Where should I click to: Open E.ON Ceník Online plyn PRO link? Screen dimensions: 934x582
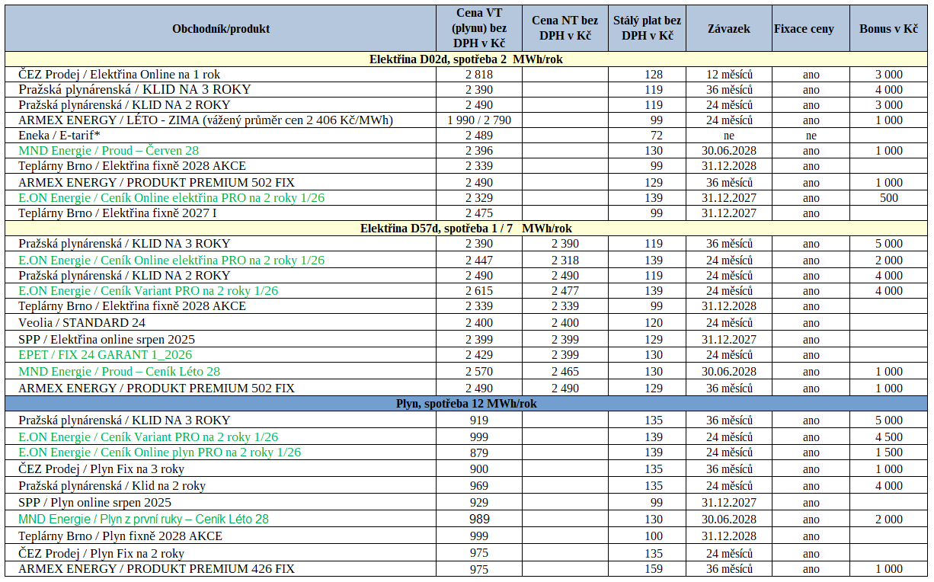click(x=159, y=452)
